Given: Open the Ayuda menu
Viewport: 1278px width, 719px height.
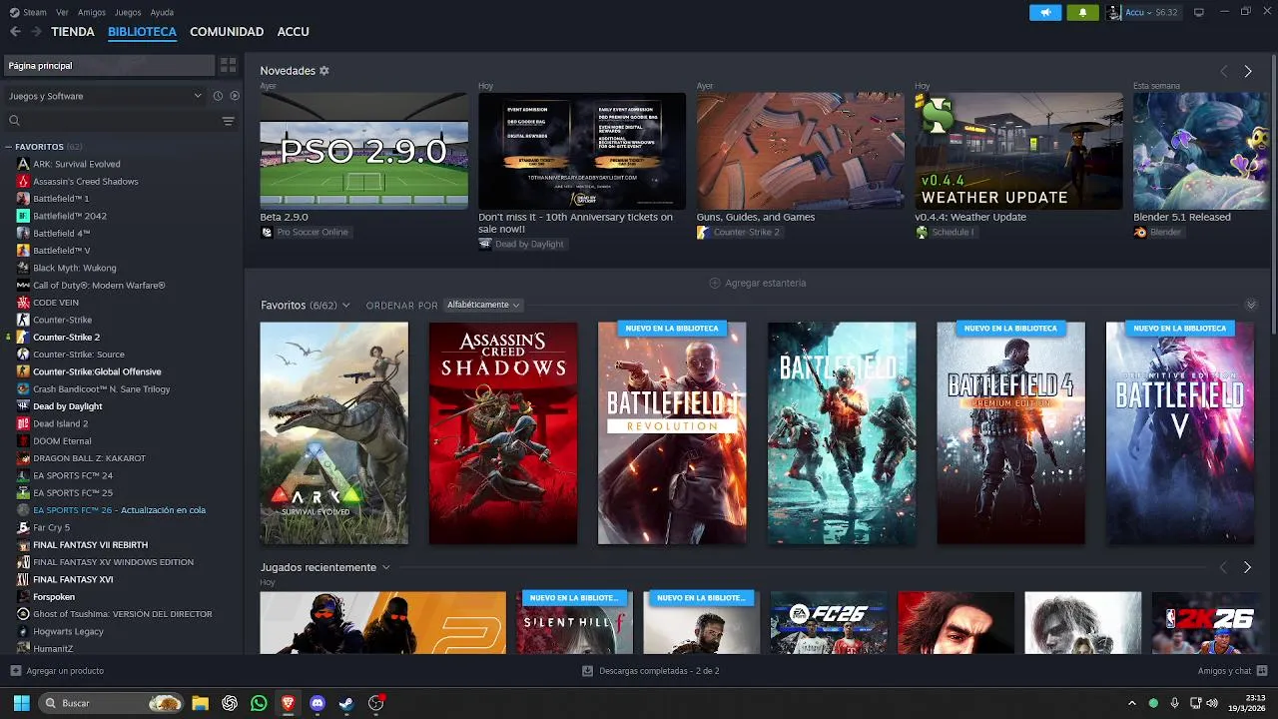Looking at the screenshot, I should click(162, 12).
